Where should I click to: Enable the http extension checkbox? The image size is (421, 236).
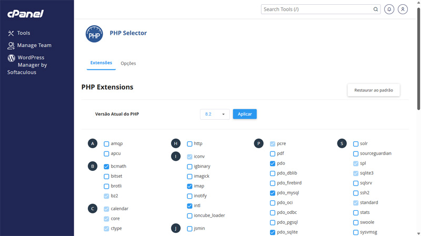[x=189, y=144]
